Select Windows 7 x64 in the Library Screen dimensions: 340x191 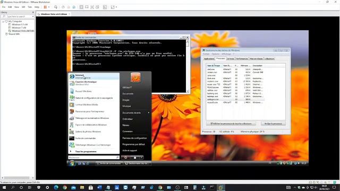[x=19, y=28]
